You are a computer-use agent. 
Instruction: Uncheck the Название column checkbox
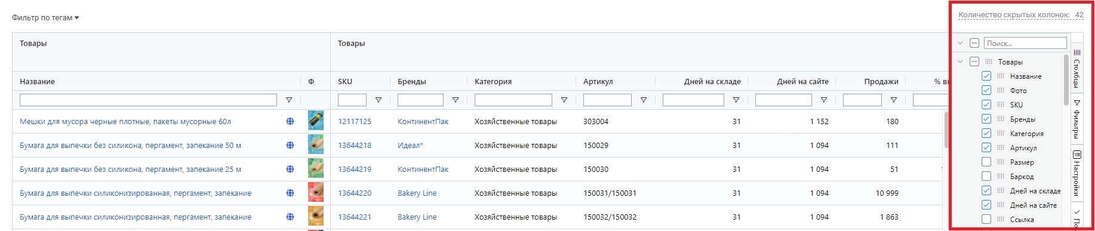tap(986, 76)
